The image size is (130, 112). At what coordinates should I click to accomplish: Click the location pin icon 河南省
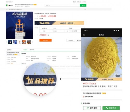point(83,97)
